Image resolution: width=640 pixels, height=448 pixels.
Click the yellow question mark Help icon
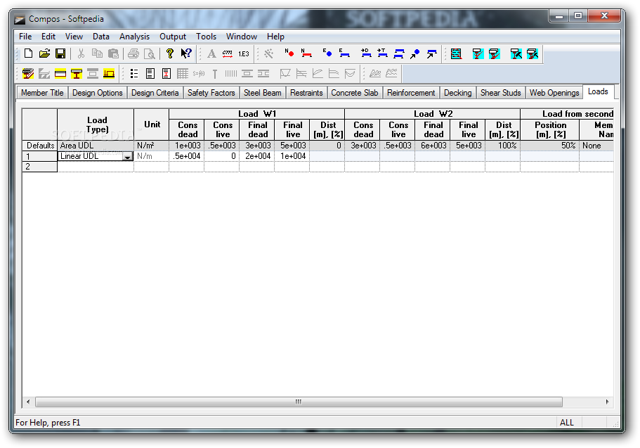click(170, 53)
